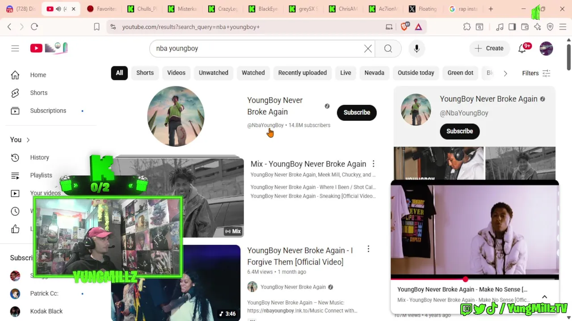
Task: Open YoungBoy channel name under video
Action: coord(293,287)
